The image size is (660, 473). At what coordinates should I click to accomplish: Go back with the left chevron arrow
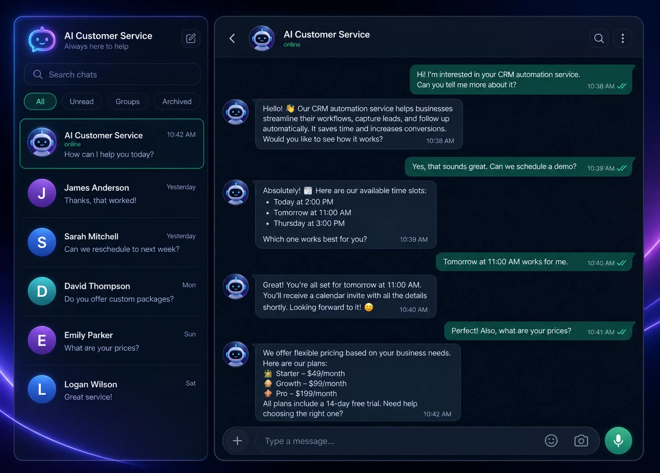(232, 38)
